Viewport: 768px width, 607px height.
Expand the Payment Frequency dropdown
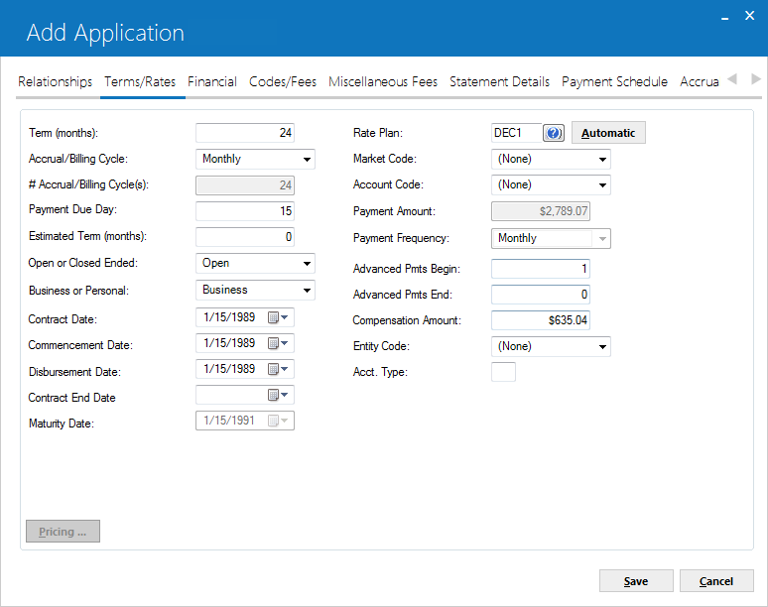click(602, 238)
